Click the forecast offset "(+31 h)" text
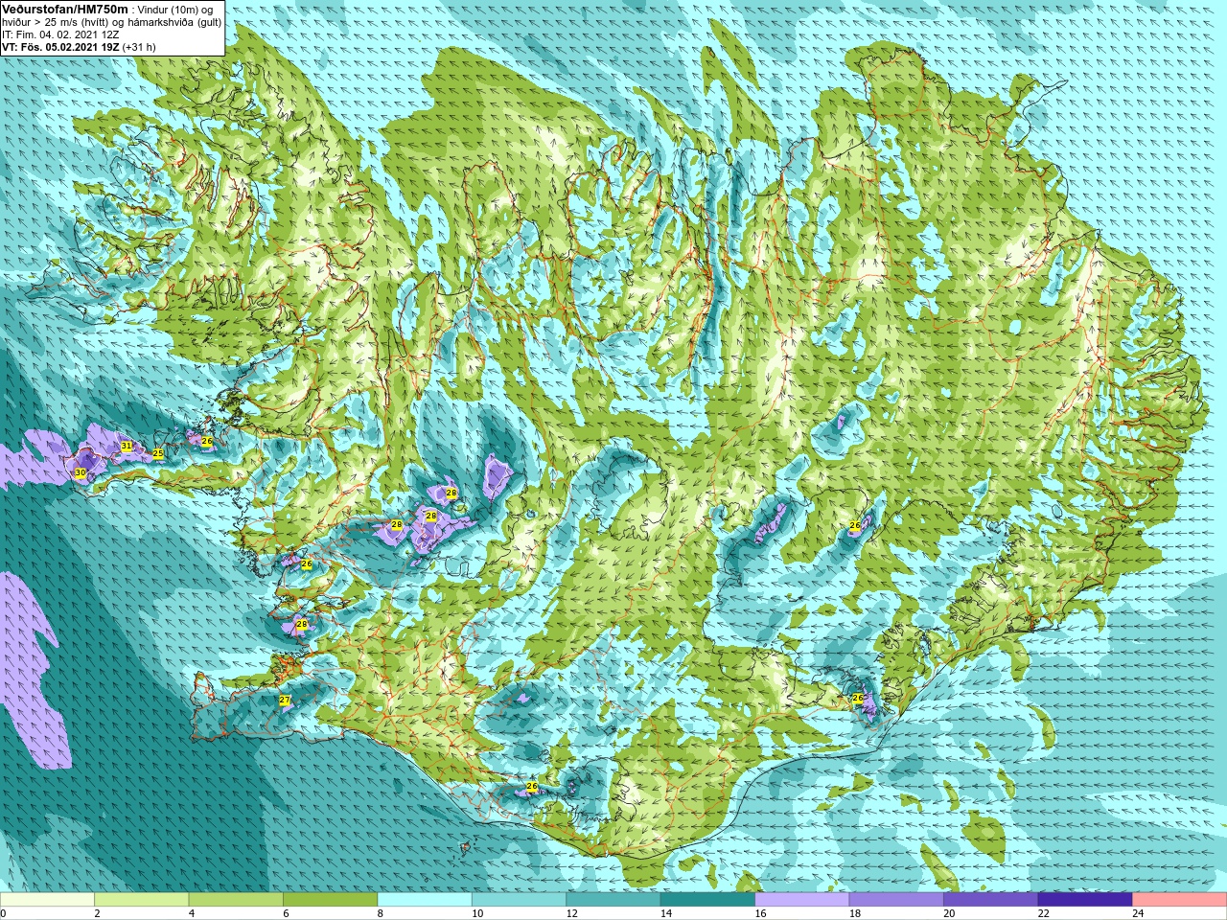The image size is (1227, 920). (x=139, y=47)
